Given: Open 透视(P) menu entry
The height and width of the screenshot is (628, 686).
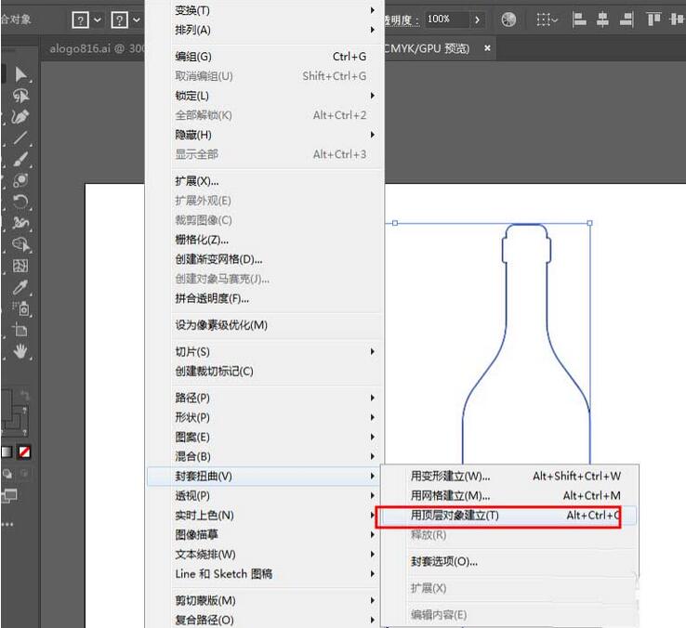Looking at the screenshot, I should point(265,496).
